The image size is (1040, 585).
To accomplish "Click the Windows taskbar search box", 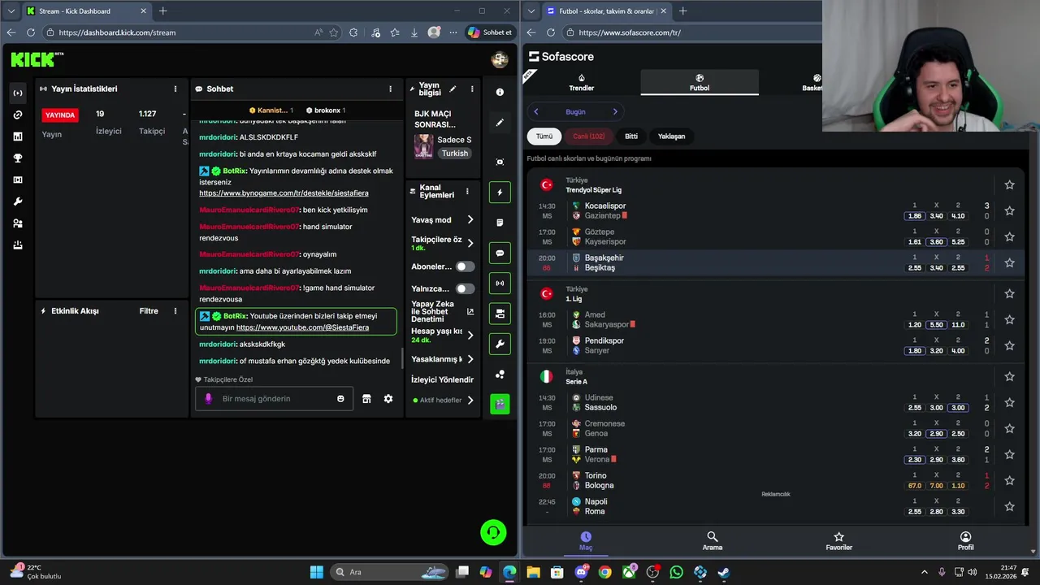I will tap(390, 572).
